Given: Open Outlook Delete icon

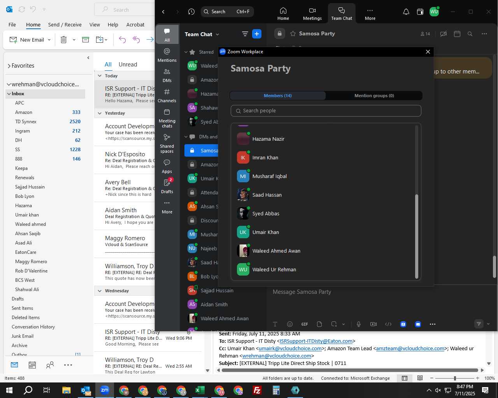Looking at the screenshot, I should point(64,40).
